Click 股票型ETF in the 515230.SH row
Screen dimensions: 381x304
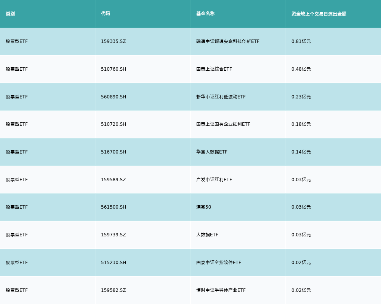(17, 263)
